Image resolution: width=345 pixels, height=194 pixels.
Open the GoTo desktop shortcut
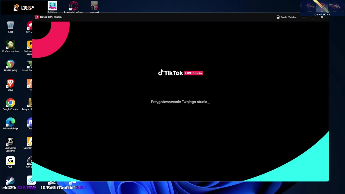point(11,163)
